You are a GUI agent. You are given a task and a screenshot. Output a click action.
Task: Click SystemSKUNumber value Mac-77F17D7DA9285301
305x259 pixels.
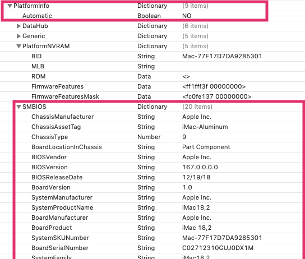pyautogui.click(x=222, y=238)
